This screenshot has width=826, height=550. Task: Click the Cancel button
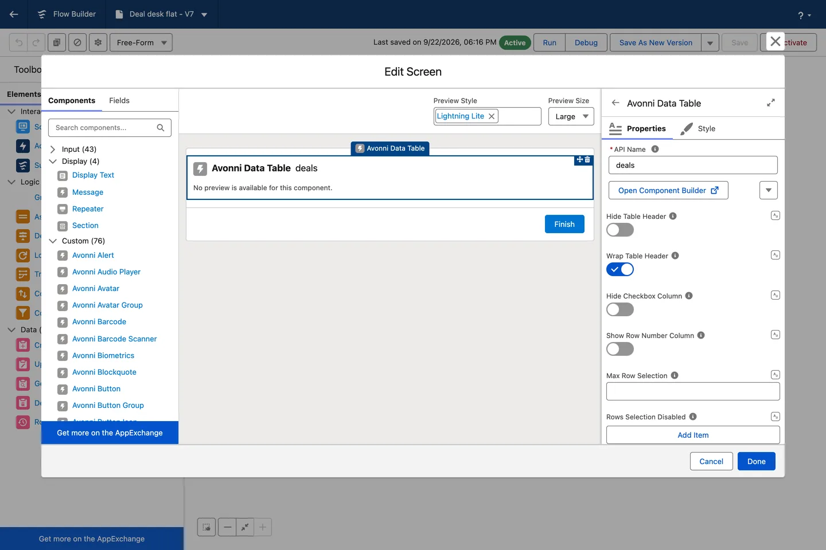pyautogui.click(x=711, y=461)
